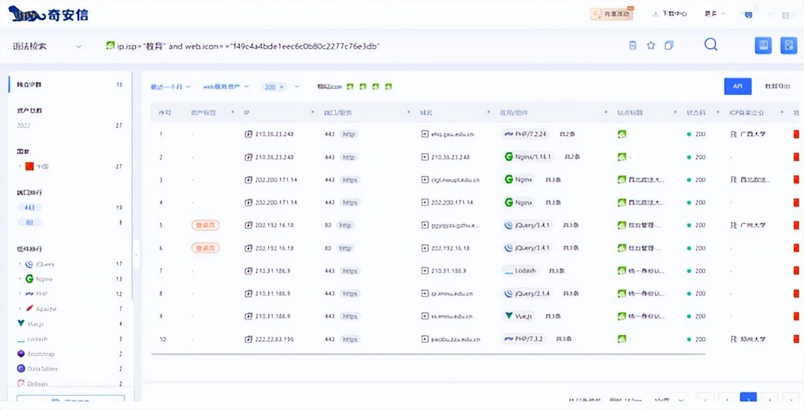Click the copy icon beside the search query
804x410 pixels.
pos(669,44)
